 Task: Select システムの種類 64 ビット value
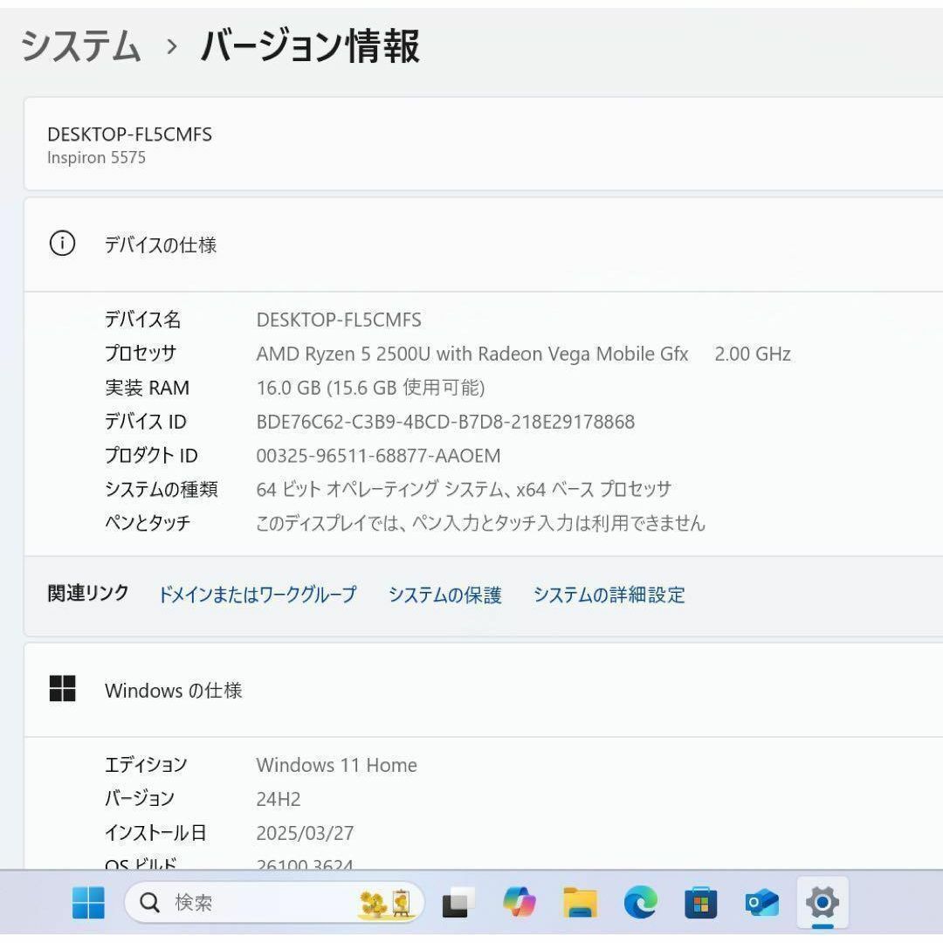(x=464, y=489)
